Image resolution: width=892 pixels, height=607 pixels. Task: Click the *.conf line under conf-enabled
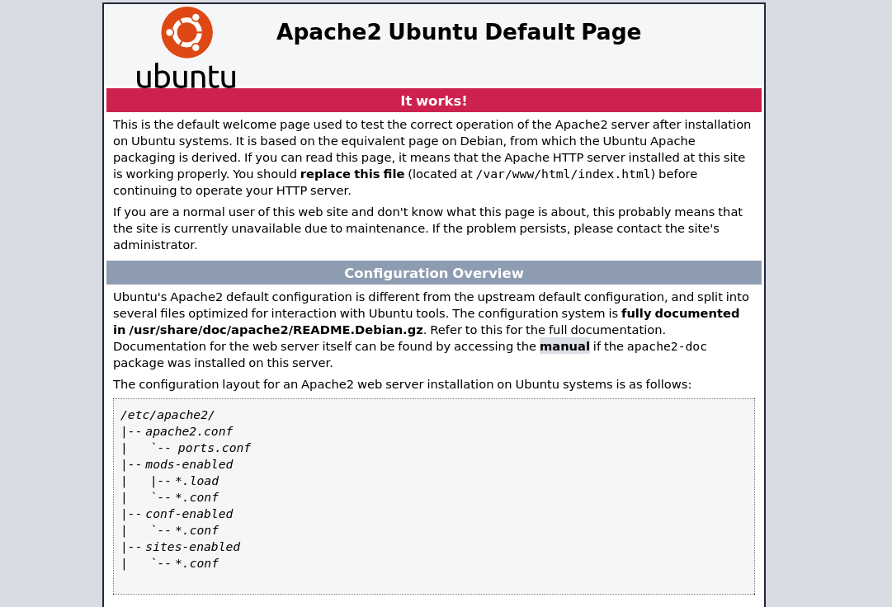(196, 530)
